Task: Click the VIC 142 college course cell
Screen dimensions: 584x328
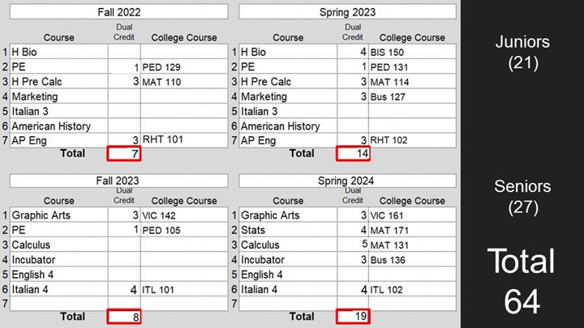Action: click(x=184, y=215)
